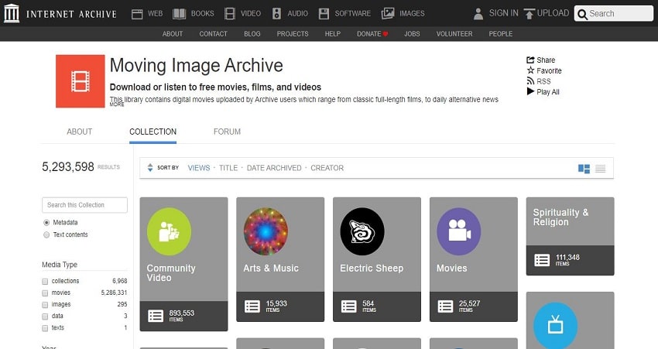The width and height of the screenshot is (658, 349).
Task: Click the Share icon
Action: [530, 60]
